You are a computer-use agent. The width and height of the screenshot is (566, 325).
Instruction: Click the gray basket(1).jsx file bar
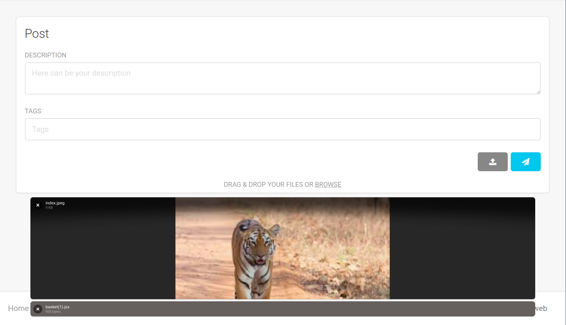(x=283, y=309)
